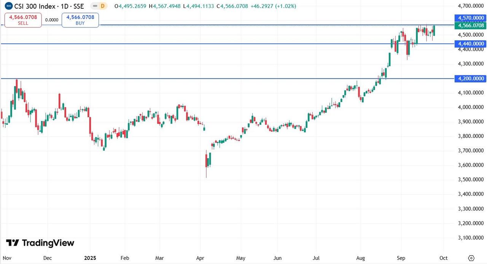Viewport: 487px width, 264px height.
Task: Click the Nov label on the time axis
Action: pyautogui.click(x=6, y=258)
